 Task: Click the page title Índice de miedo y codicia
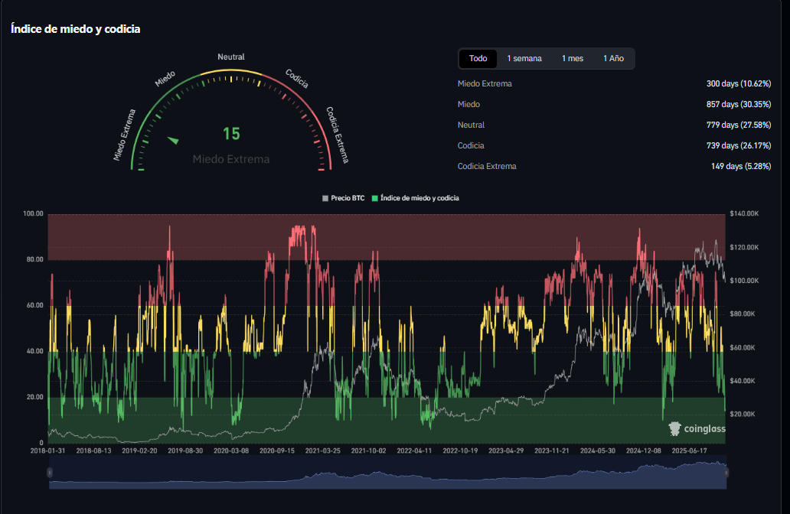click(75, 29)
